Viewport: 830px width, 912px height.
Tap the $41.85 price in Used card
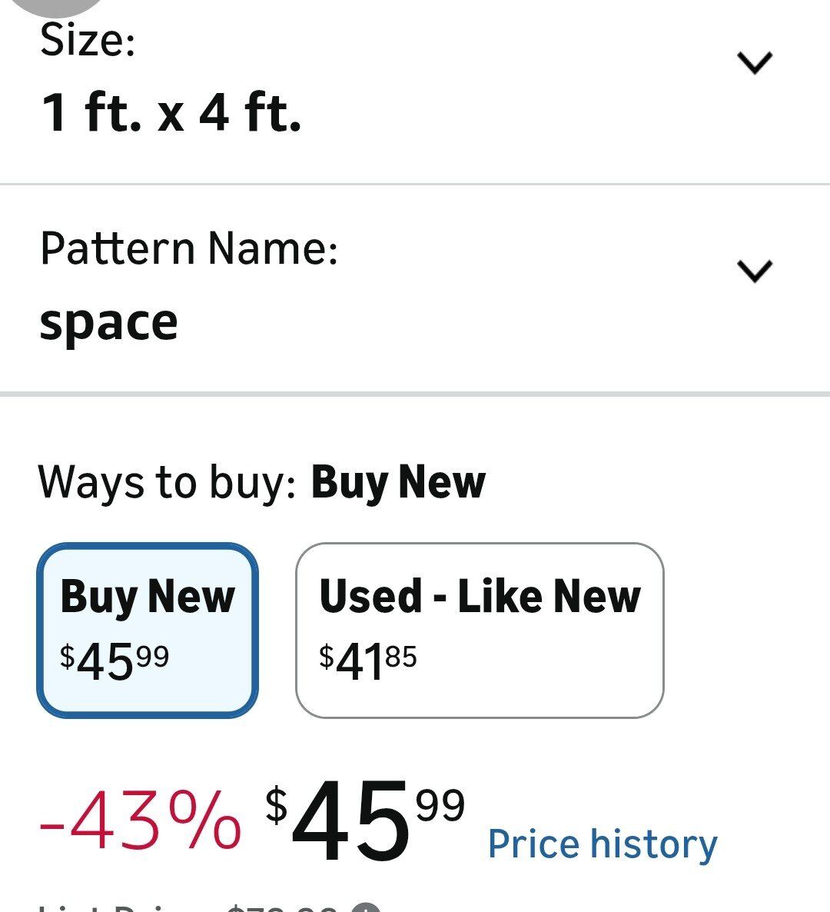[x=367, y=661]
